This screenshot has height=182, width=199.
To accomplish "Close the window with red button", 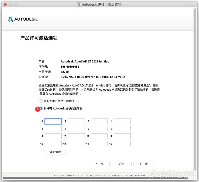I will pos(5,4).
